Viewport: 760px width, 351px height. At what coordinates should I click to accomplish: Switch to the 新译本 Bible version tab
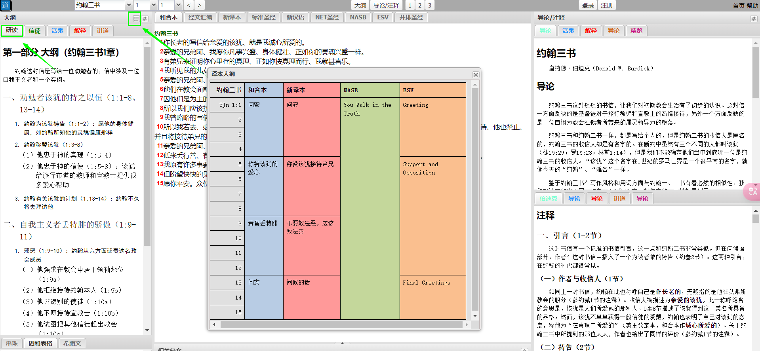(x=232, y=17)
